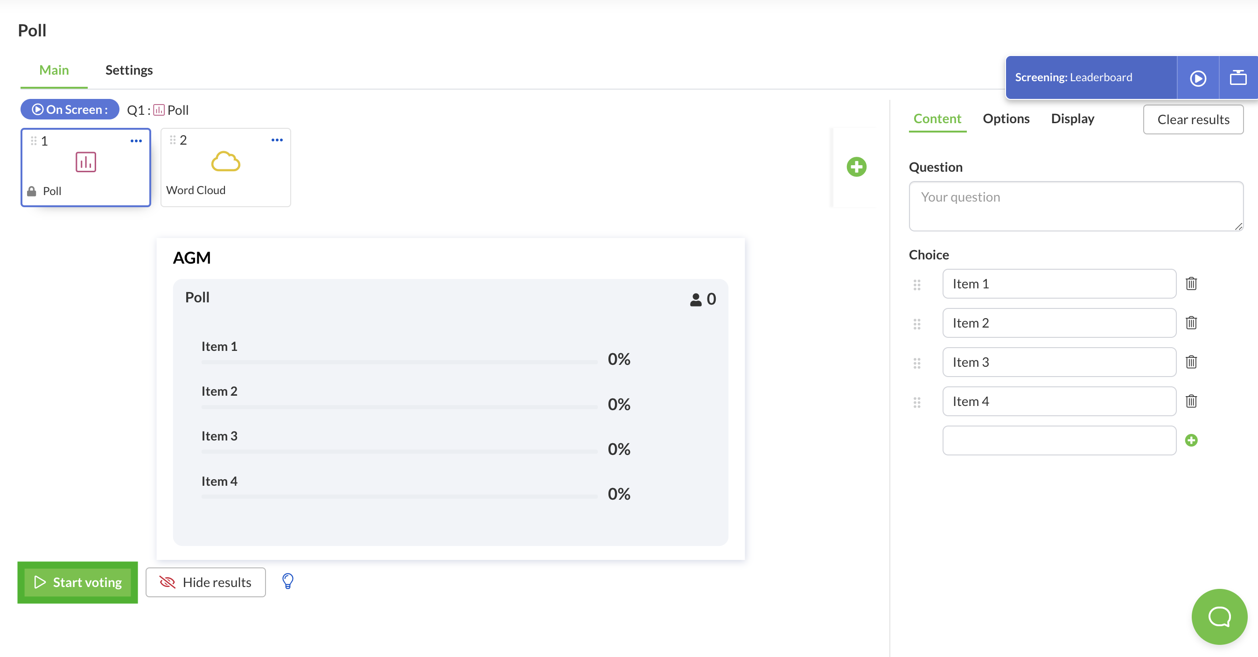Click trash icon next to Item 4
Screen dimensions: 1258x657
tap(1191, 401)
